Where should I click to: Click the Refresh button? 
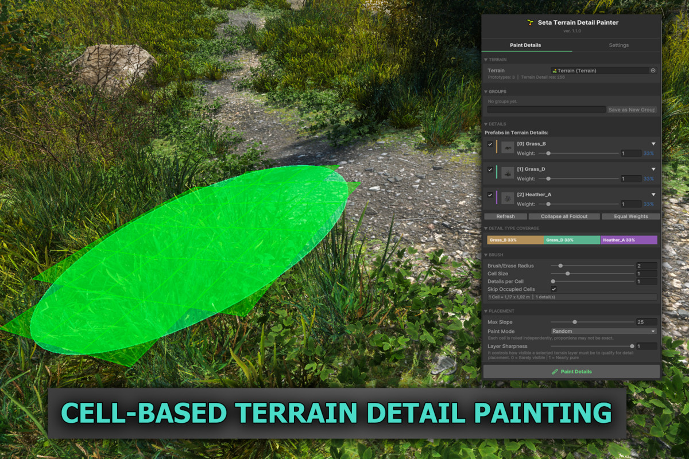[505, 216]
